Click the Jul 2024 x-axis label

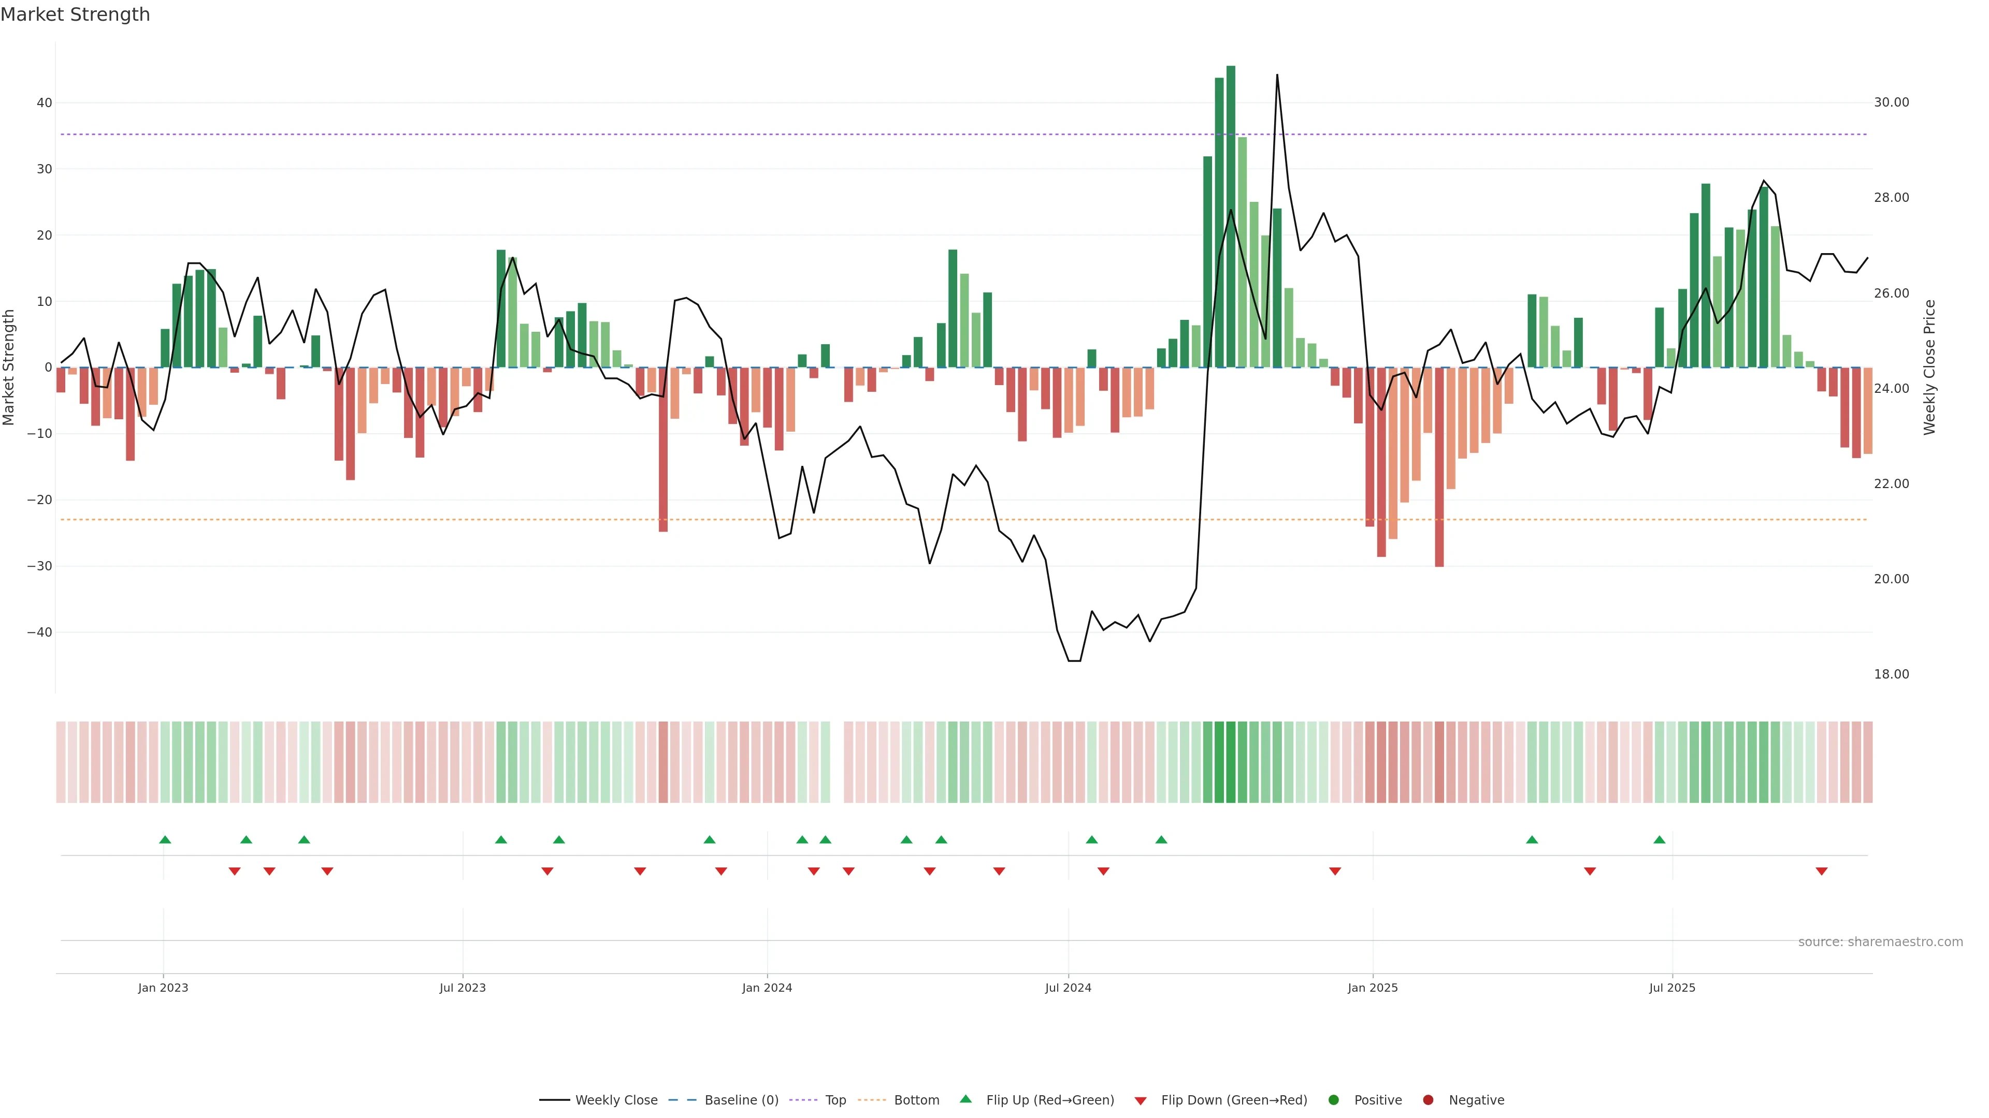click(x=1068, y=988)
